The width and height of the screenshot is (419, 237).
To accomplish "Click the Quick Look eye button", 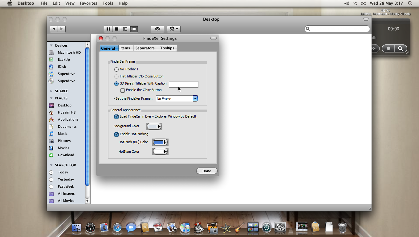I will pos(157,29).
